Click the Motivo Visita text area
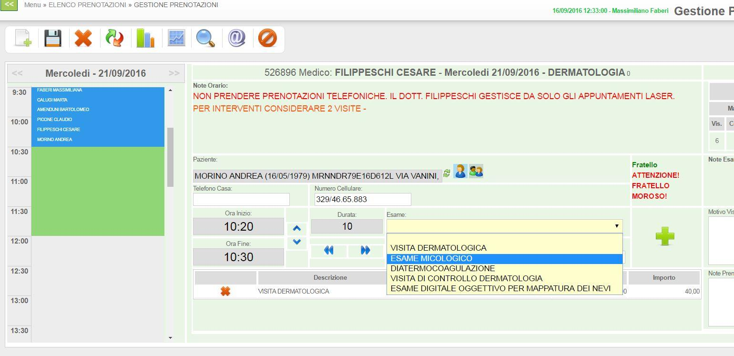This screenshot has height=356, width=734. click(721, 241)
